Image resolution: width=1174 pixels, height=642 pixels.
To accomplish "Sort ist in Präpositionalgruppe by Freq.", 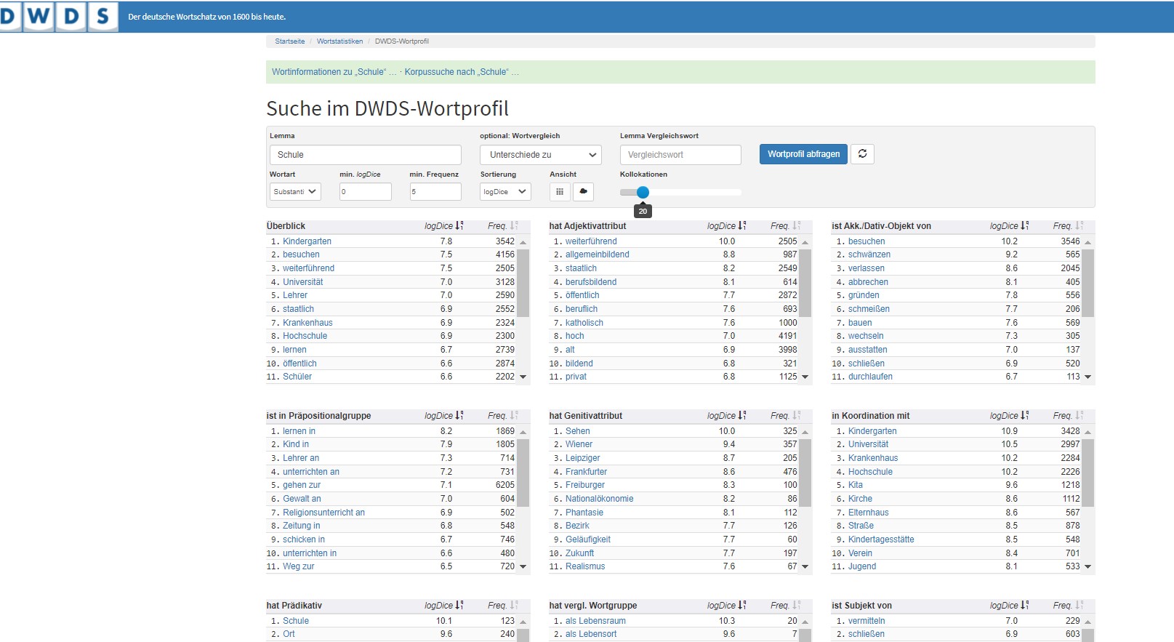I will 503,416.
